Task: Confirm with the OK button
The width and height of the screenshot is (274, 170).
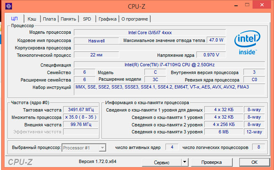Action: click(x=255, y=162)
